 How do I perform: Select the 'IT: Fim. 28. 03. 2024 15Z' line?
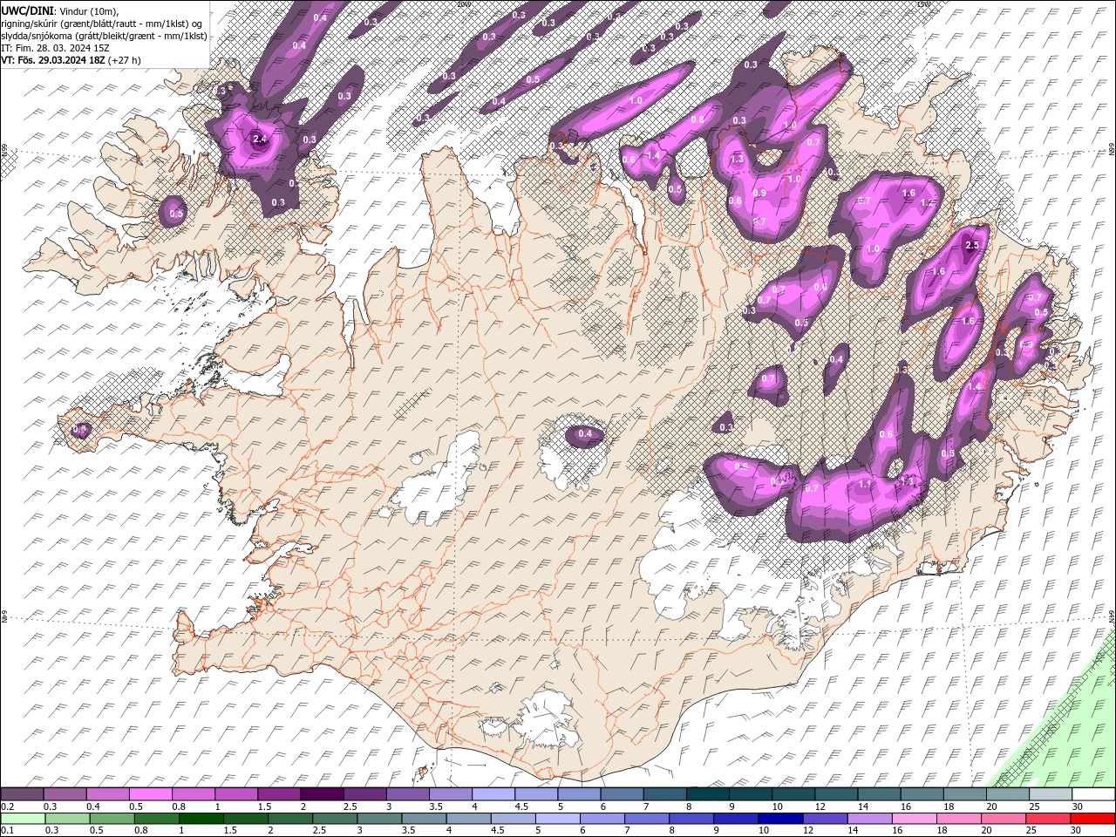(x=55, y=48)
